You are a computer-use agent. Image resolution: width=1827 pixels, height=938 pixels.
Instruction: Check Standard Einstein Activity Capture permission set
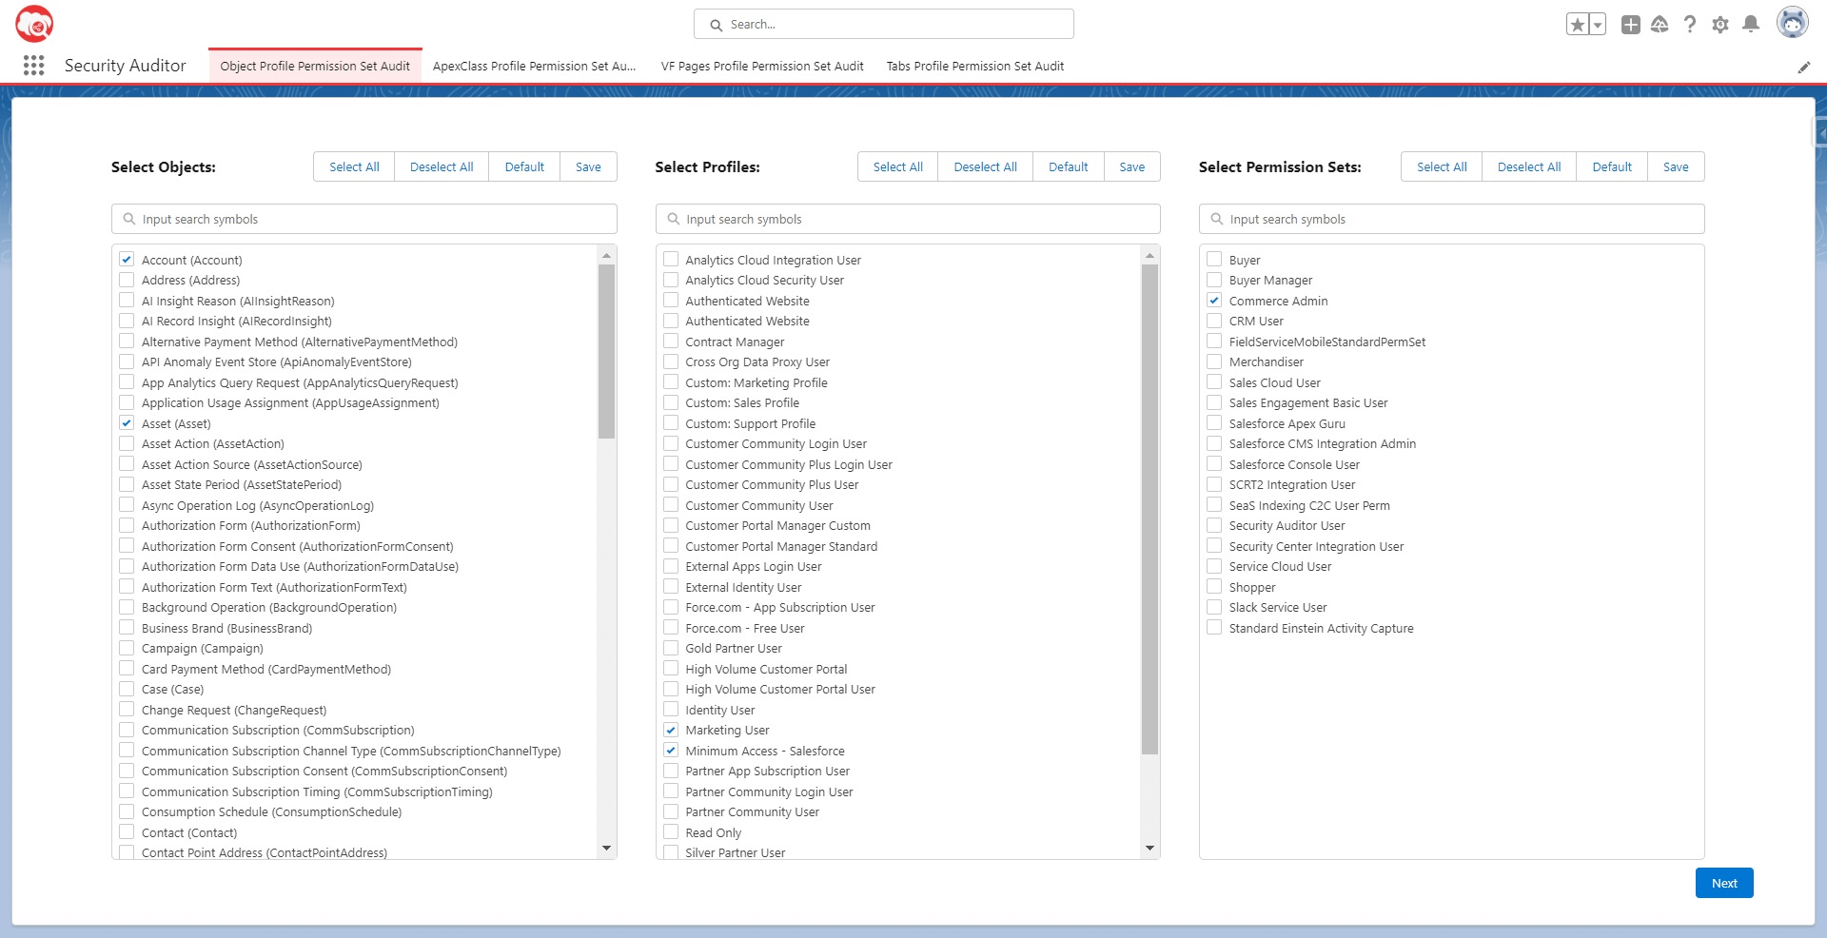click(x=1214, y=628)
